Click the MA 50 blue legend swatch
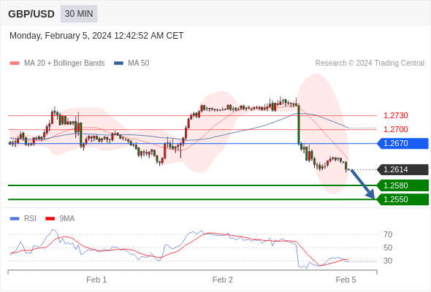The height and width of the screenshot is (292, 431). 118,64
